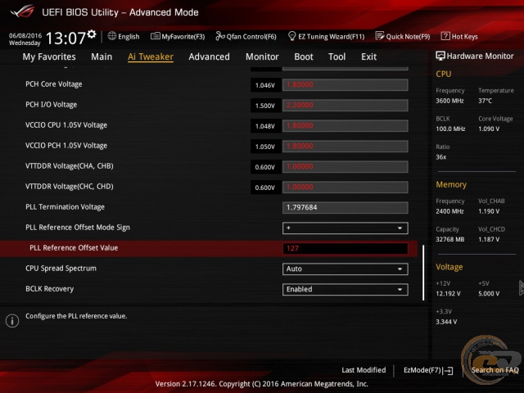The width and height of the screenshot is (524, 393).
Task: Click the globe language icon
Action: coord(112,36)
